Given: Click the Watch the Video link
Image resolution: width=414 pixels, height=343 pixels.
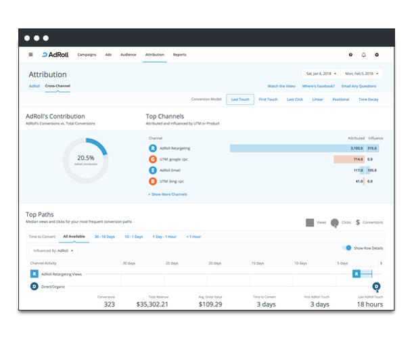Looking at the screenshot, I should pos(281,86).
